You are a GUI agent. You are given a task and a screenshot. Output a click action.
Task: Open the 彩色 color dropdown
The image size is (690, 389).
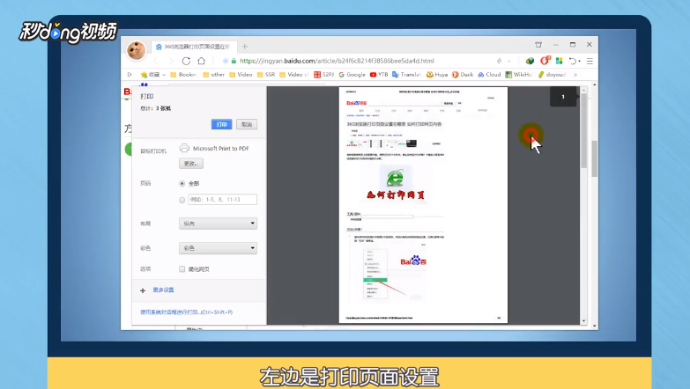218,248
